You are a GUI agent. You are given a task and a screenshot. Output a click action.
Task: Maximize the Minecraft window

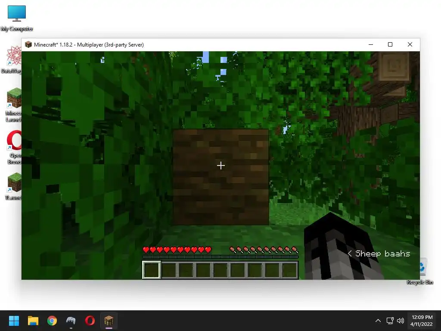click(390, 44)
